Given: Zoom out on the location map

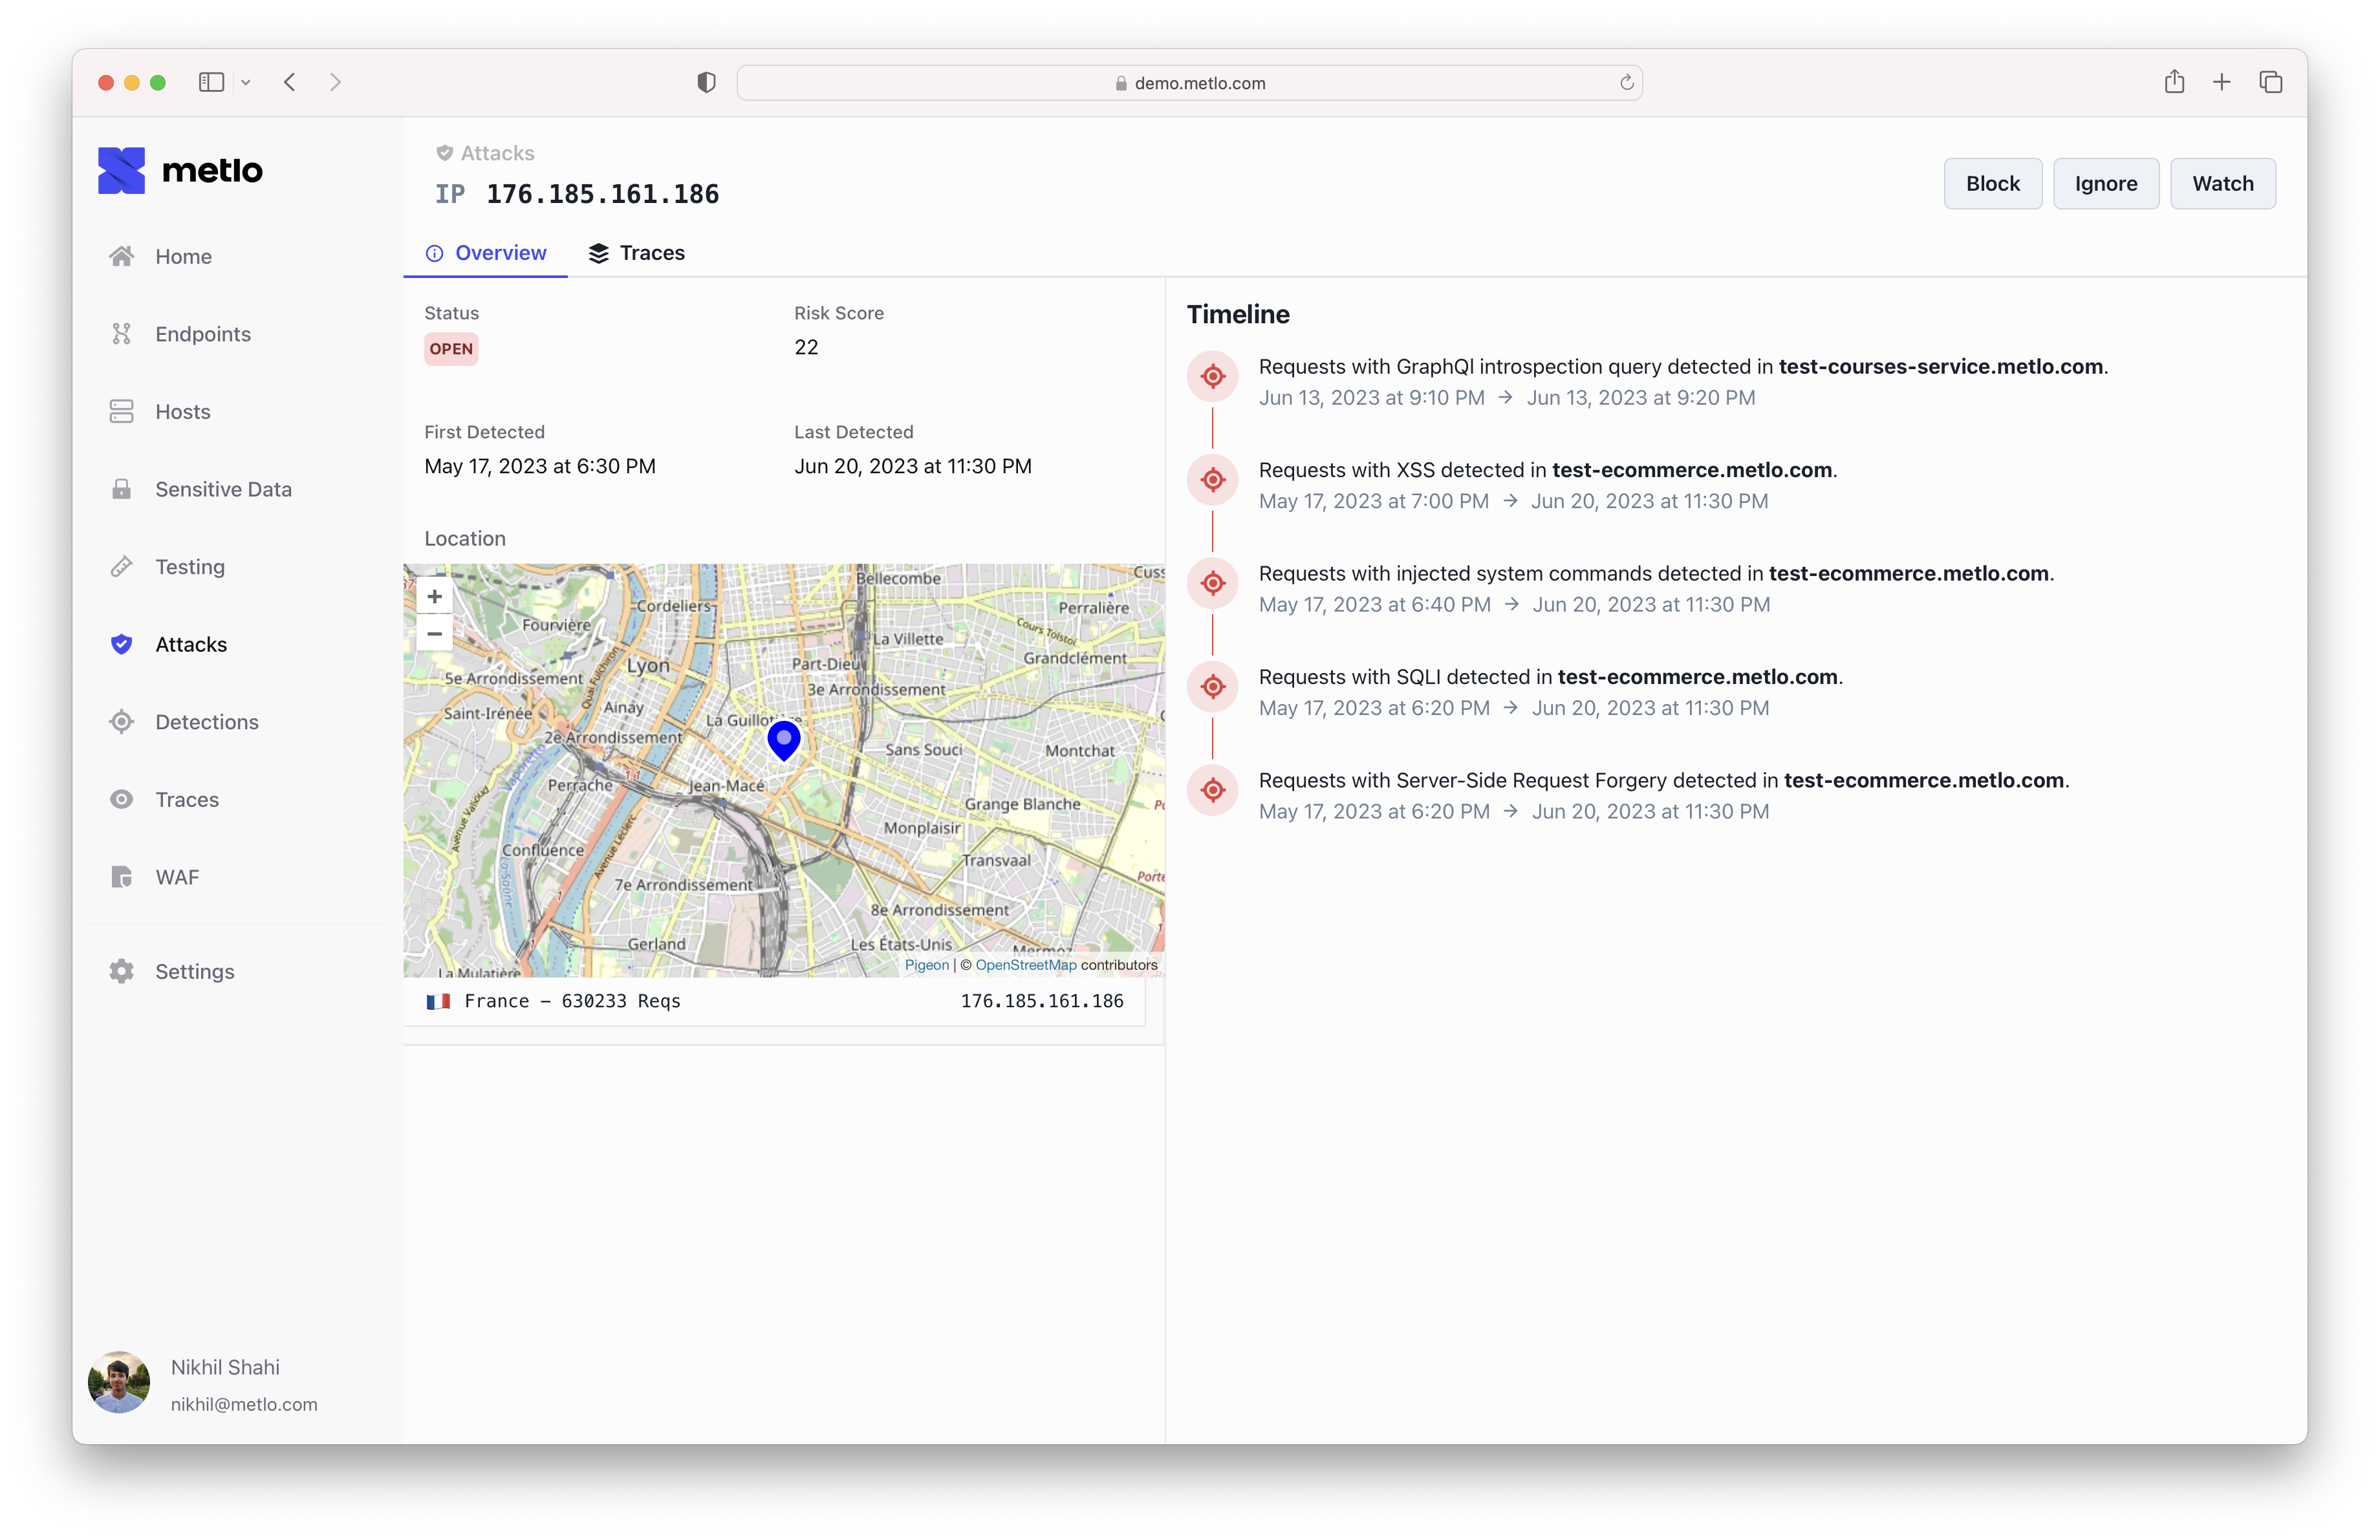Looking at the screenshot, I should pyautogui.click(x=434, y=634).
